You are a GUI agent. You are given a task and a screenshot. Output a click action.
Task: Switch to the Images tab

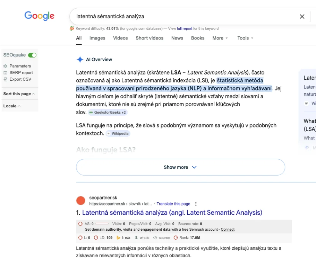point(97,38)
